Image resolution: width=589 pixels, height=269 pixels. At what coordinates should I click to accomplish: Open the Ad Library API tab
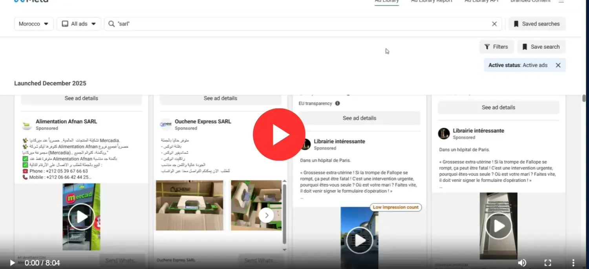pyautogui.click(x=481, y=2)
